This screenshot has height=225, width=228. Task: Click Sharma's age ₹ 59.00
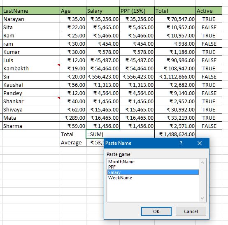(73, 126)
